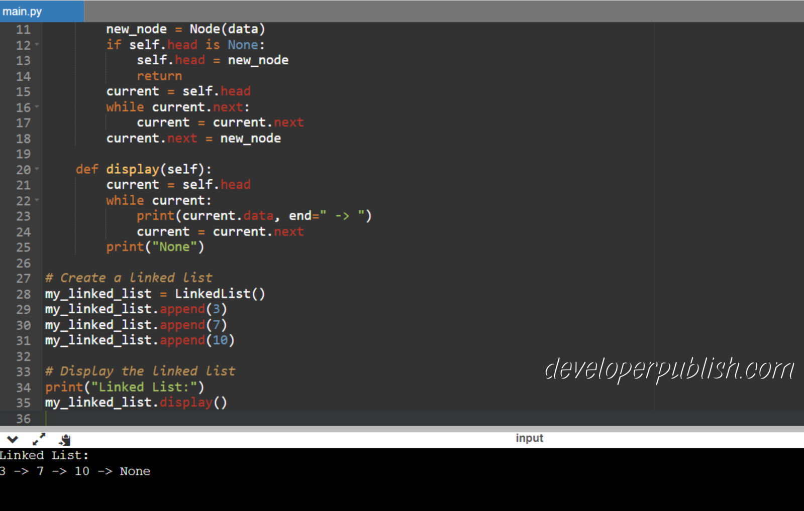Viewport: 804px width, 511px height.
Task: Open the input section of the console
Action: 529,438
